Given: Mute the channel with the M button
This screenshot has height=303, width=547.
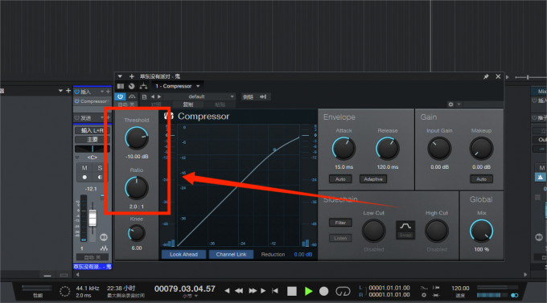Looking at the screenshot, I should (84, 168).
